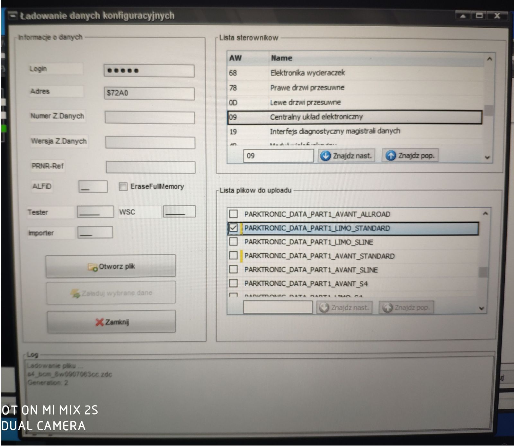The height and width of the screenshot is (447, 514).
Task: Click the Numer Z.Danych field
Action: point(150,118)
